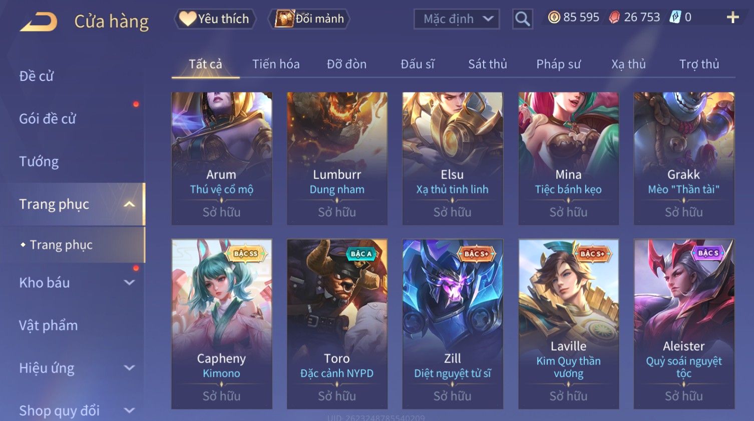754x421 pixels.
Task: Open the Tướng sidebar menu
Action: point(39,161)
